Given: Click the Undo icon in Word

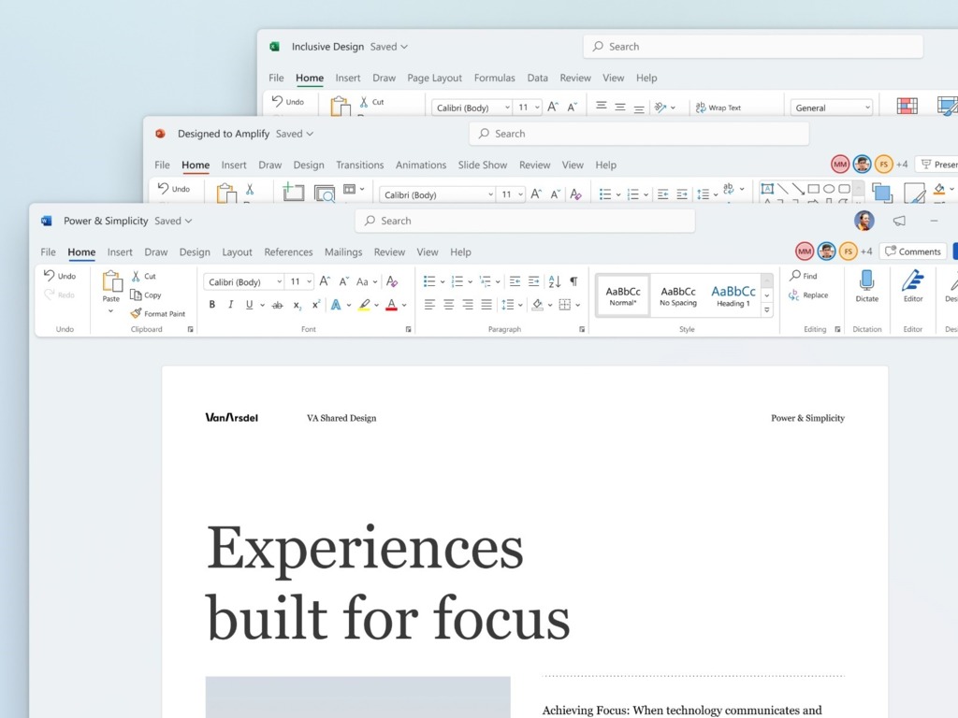Looking at the screenshot, I should [50, 276].
